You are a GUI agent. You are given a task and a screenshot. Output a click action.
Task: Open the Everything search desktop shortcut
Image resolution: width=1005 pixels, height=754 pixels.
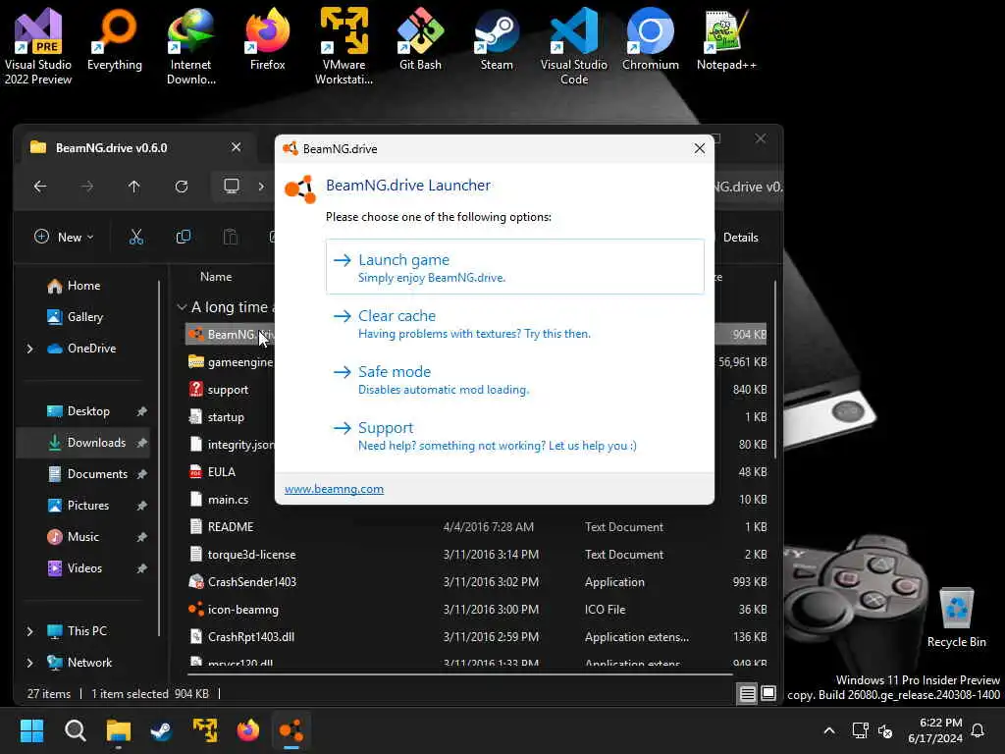coord(115,39)
